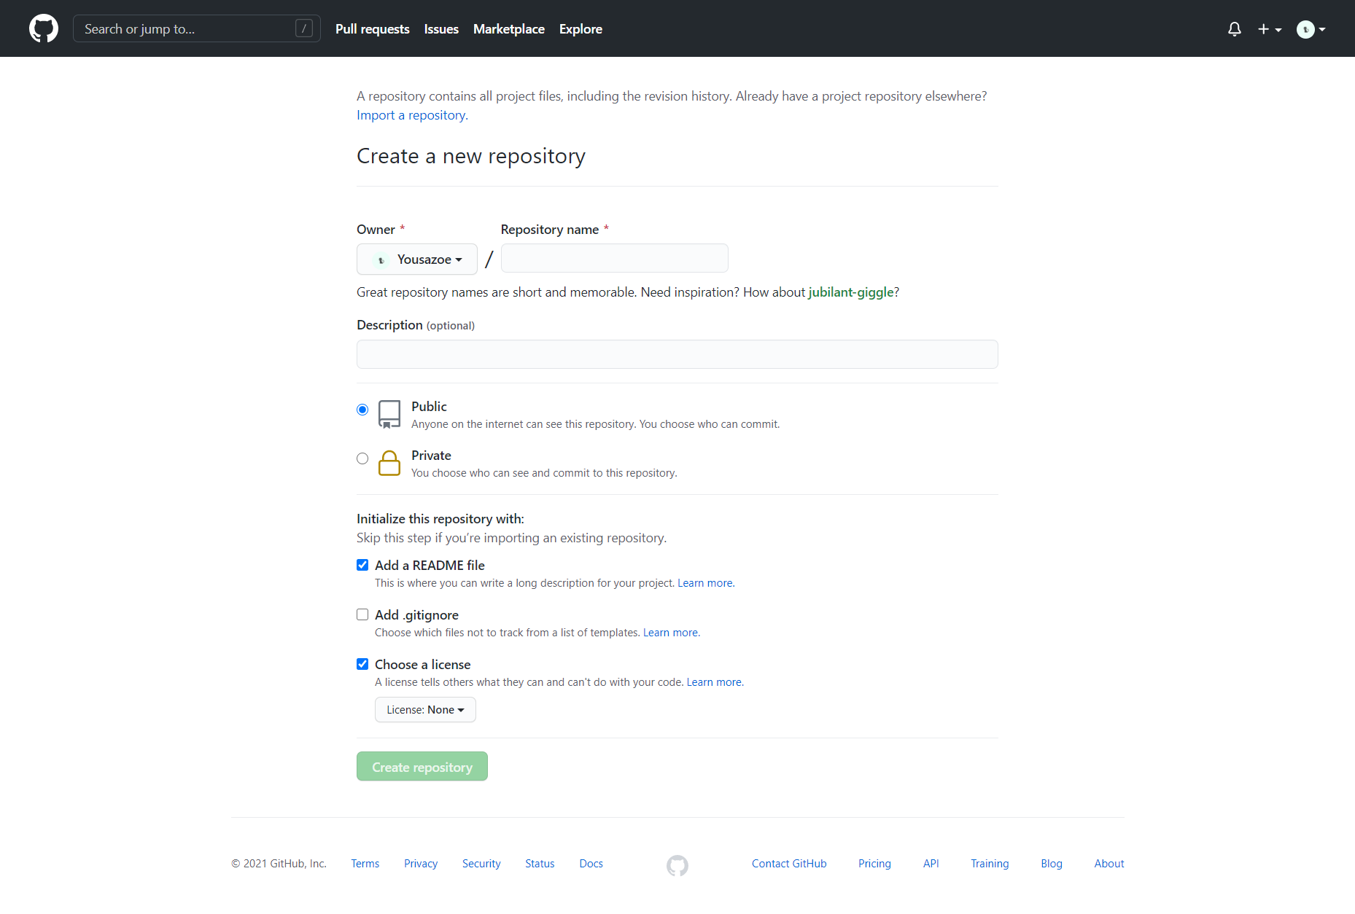1355x914 pixels.
Task: Open the Blog footer link
Action: coord(1052,864)
